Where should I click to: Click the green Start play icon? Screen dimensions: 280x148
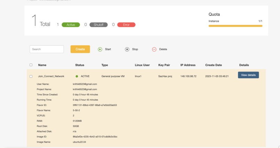[x=100, y=49]
